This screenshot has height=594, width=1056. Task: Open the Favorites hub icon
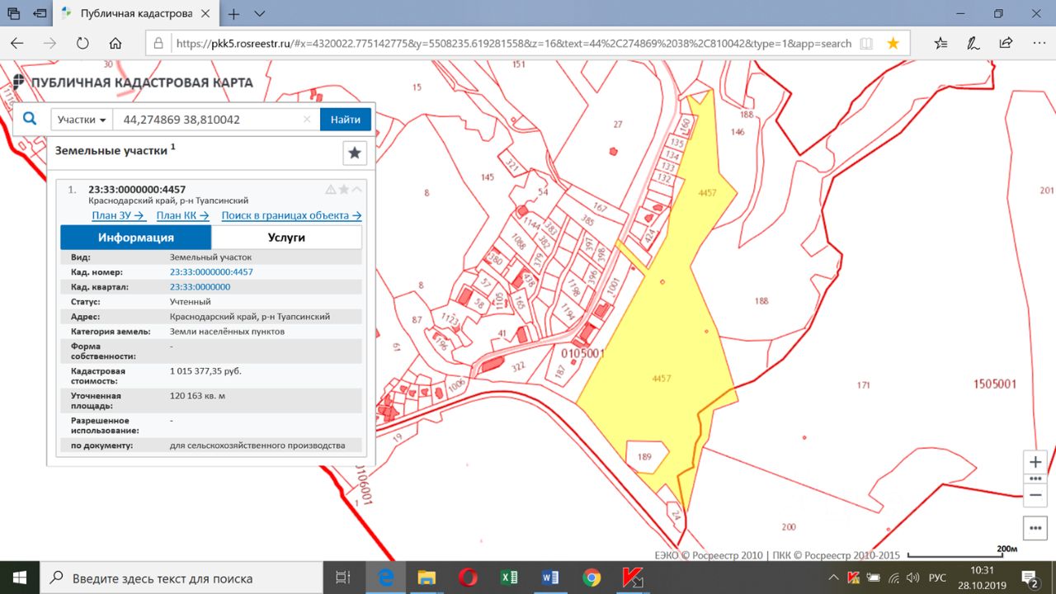pyautogui.click(x=941, y=44)
